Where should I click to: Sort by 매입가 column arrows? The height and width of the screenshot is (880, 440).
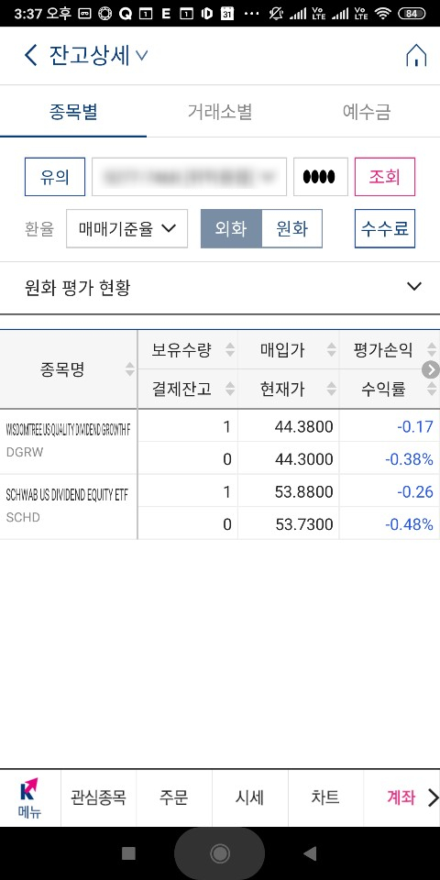tap(332, 350)
